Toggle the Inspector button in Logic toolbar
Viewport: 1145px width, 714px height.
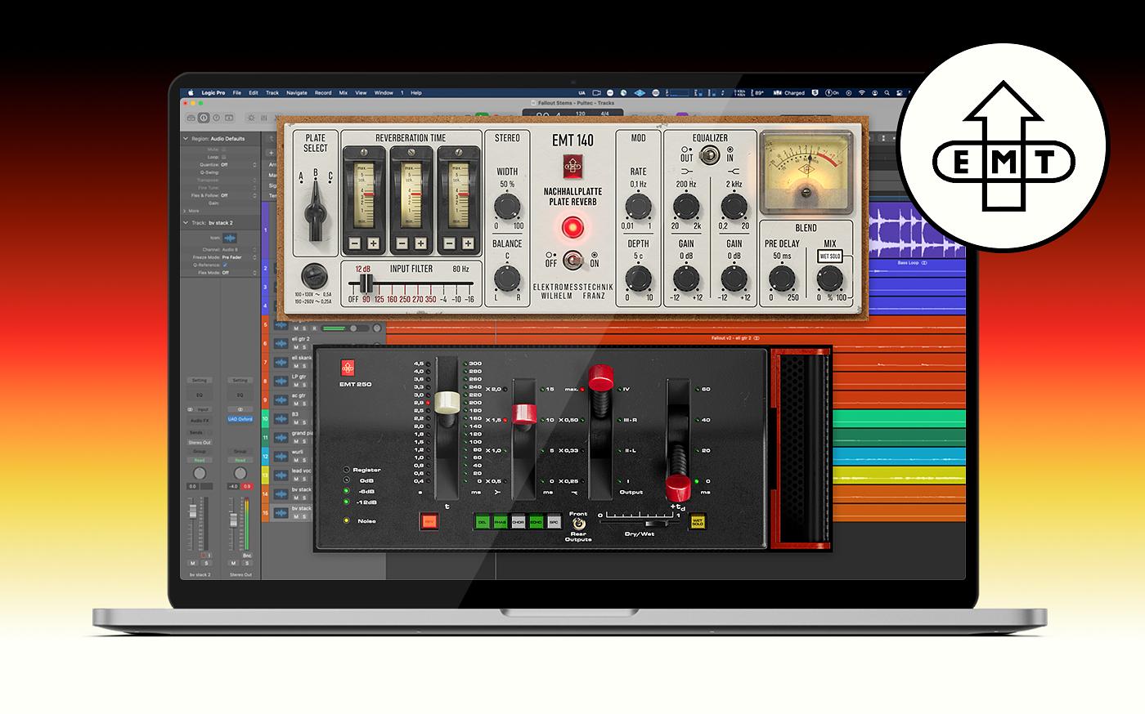coord(204,118)
